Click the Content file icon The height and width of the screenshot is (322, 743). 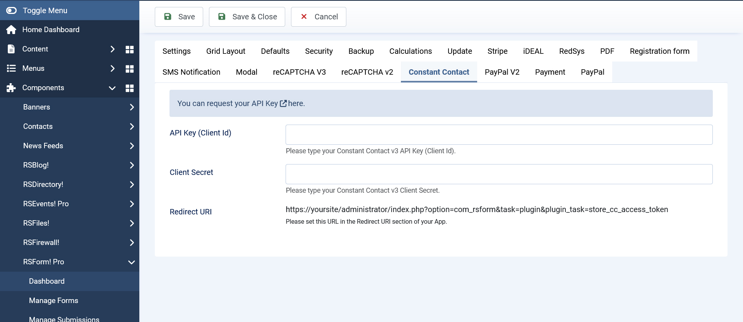[11, 49]
